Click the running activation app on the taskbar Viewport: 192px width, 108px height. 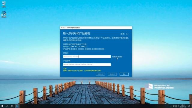17,106
